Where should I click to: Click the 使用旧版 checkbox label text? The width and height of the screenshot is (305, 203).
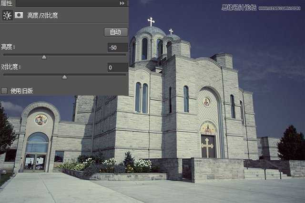point(21,91)
